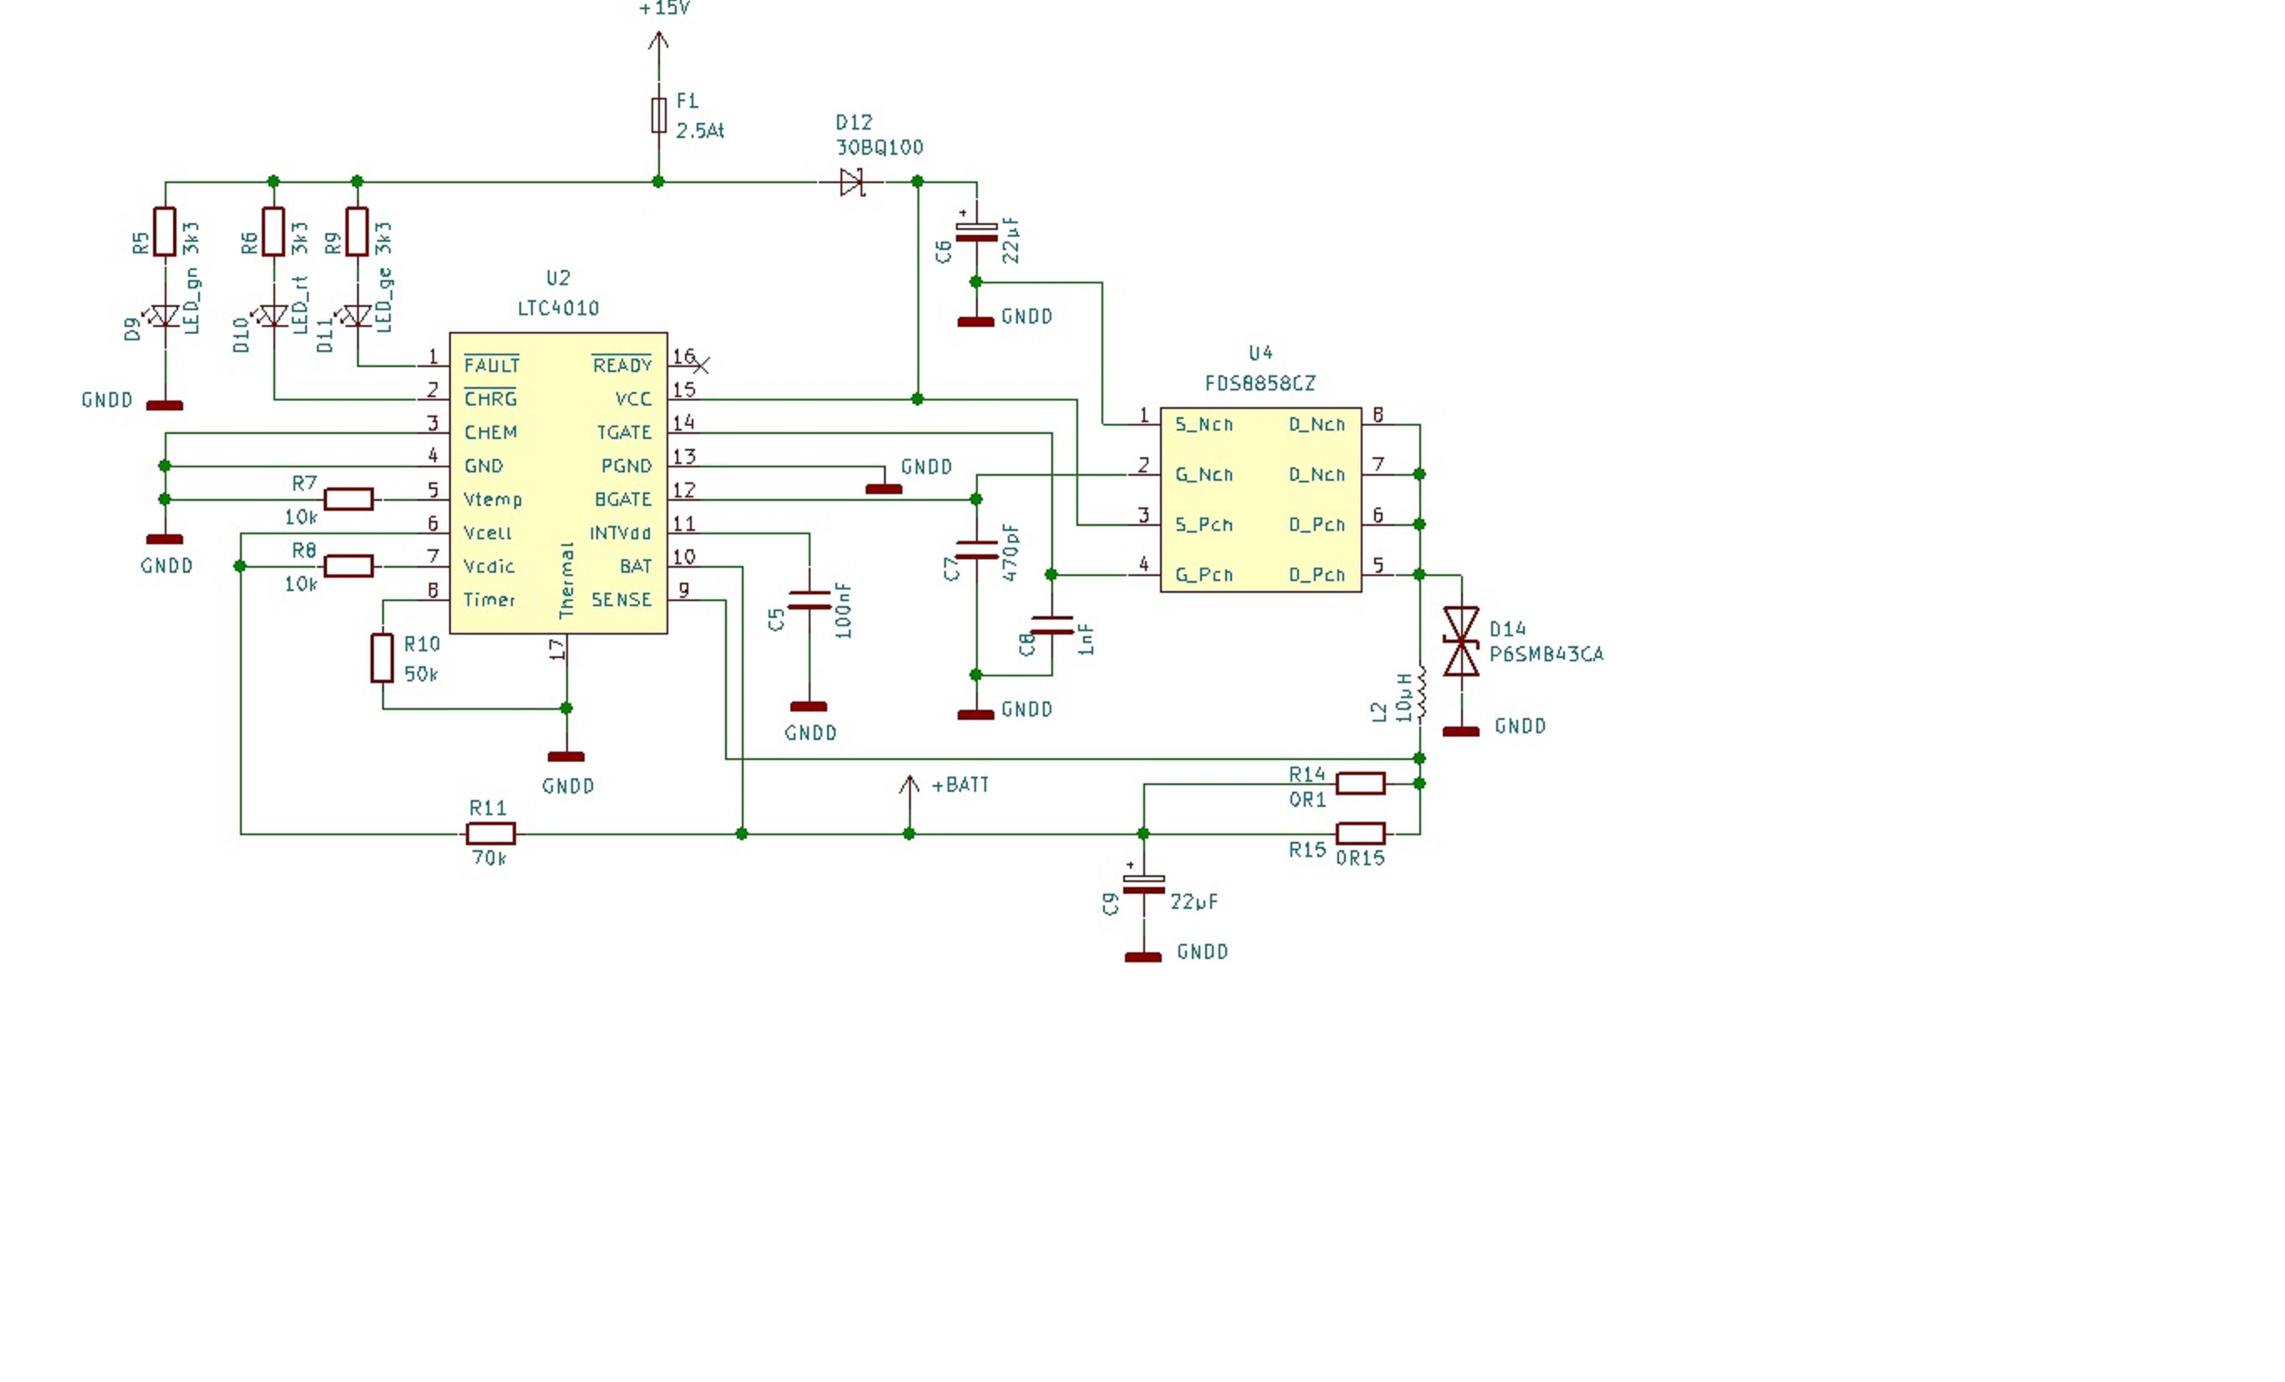Click the C9 22µF capacitor symbol

[1143, 885]
